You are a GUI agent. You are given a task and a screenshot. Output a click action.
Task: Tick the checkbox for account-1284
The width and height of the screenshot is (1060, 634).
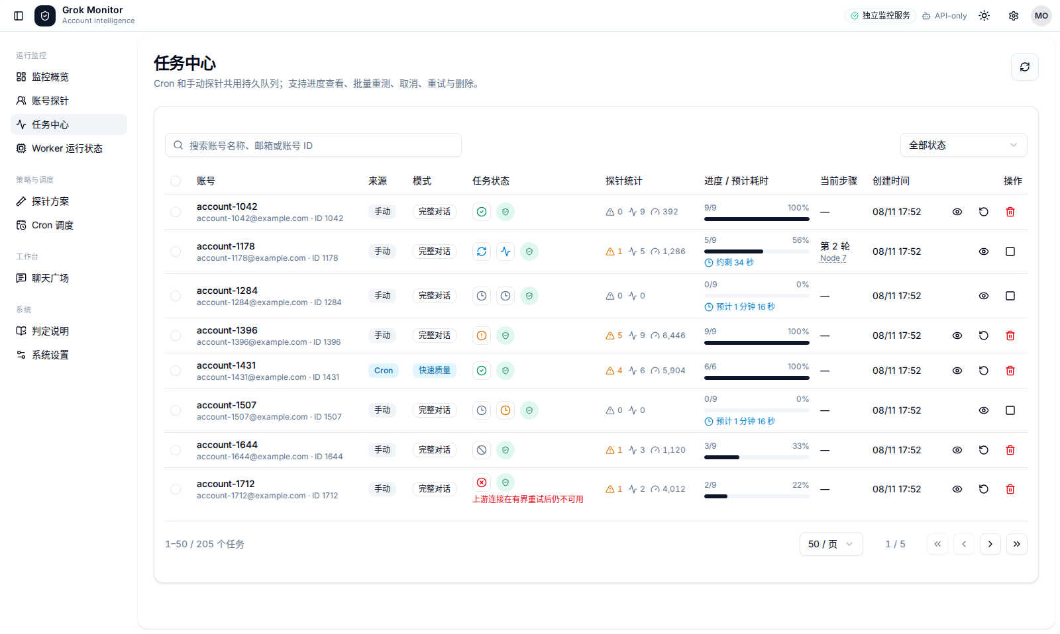pyautogui.click(x=176, y=296)
